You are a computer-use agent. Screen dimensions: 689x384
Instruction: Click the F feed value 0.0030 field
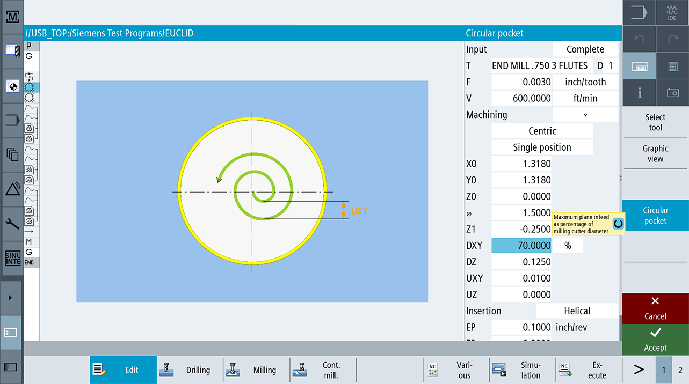[x=522, y=82]
